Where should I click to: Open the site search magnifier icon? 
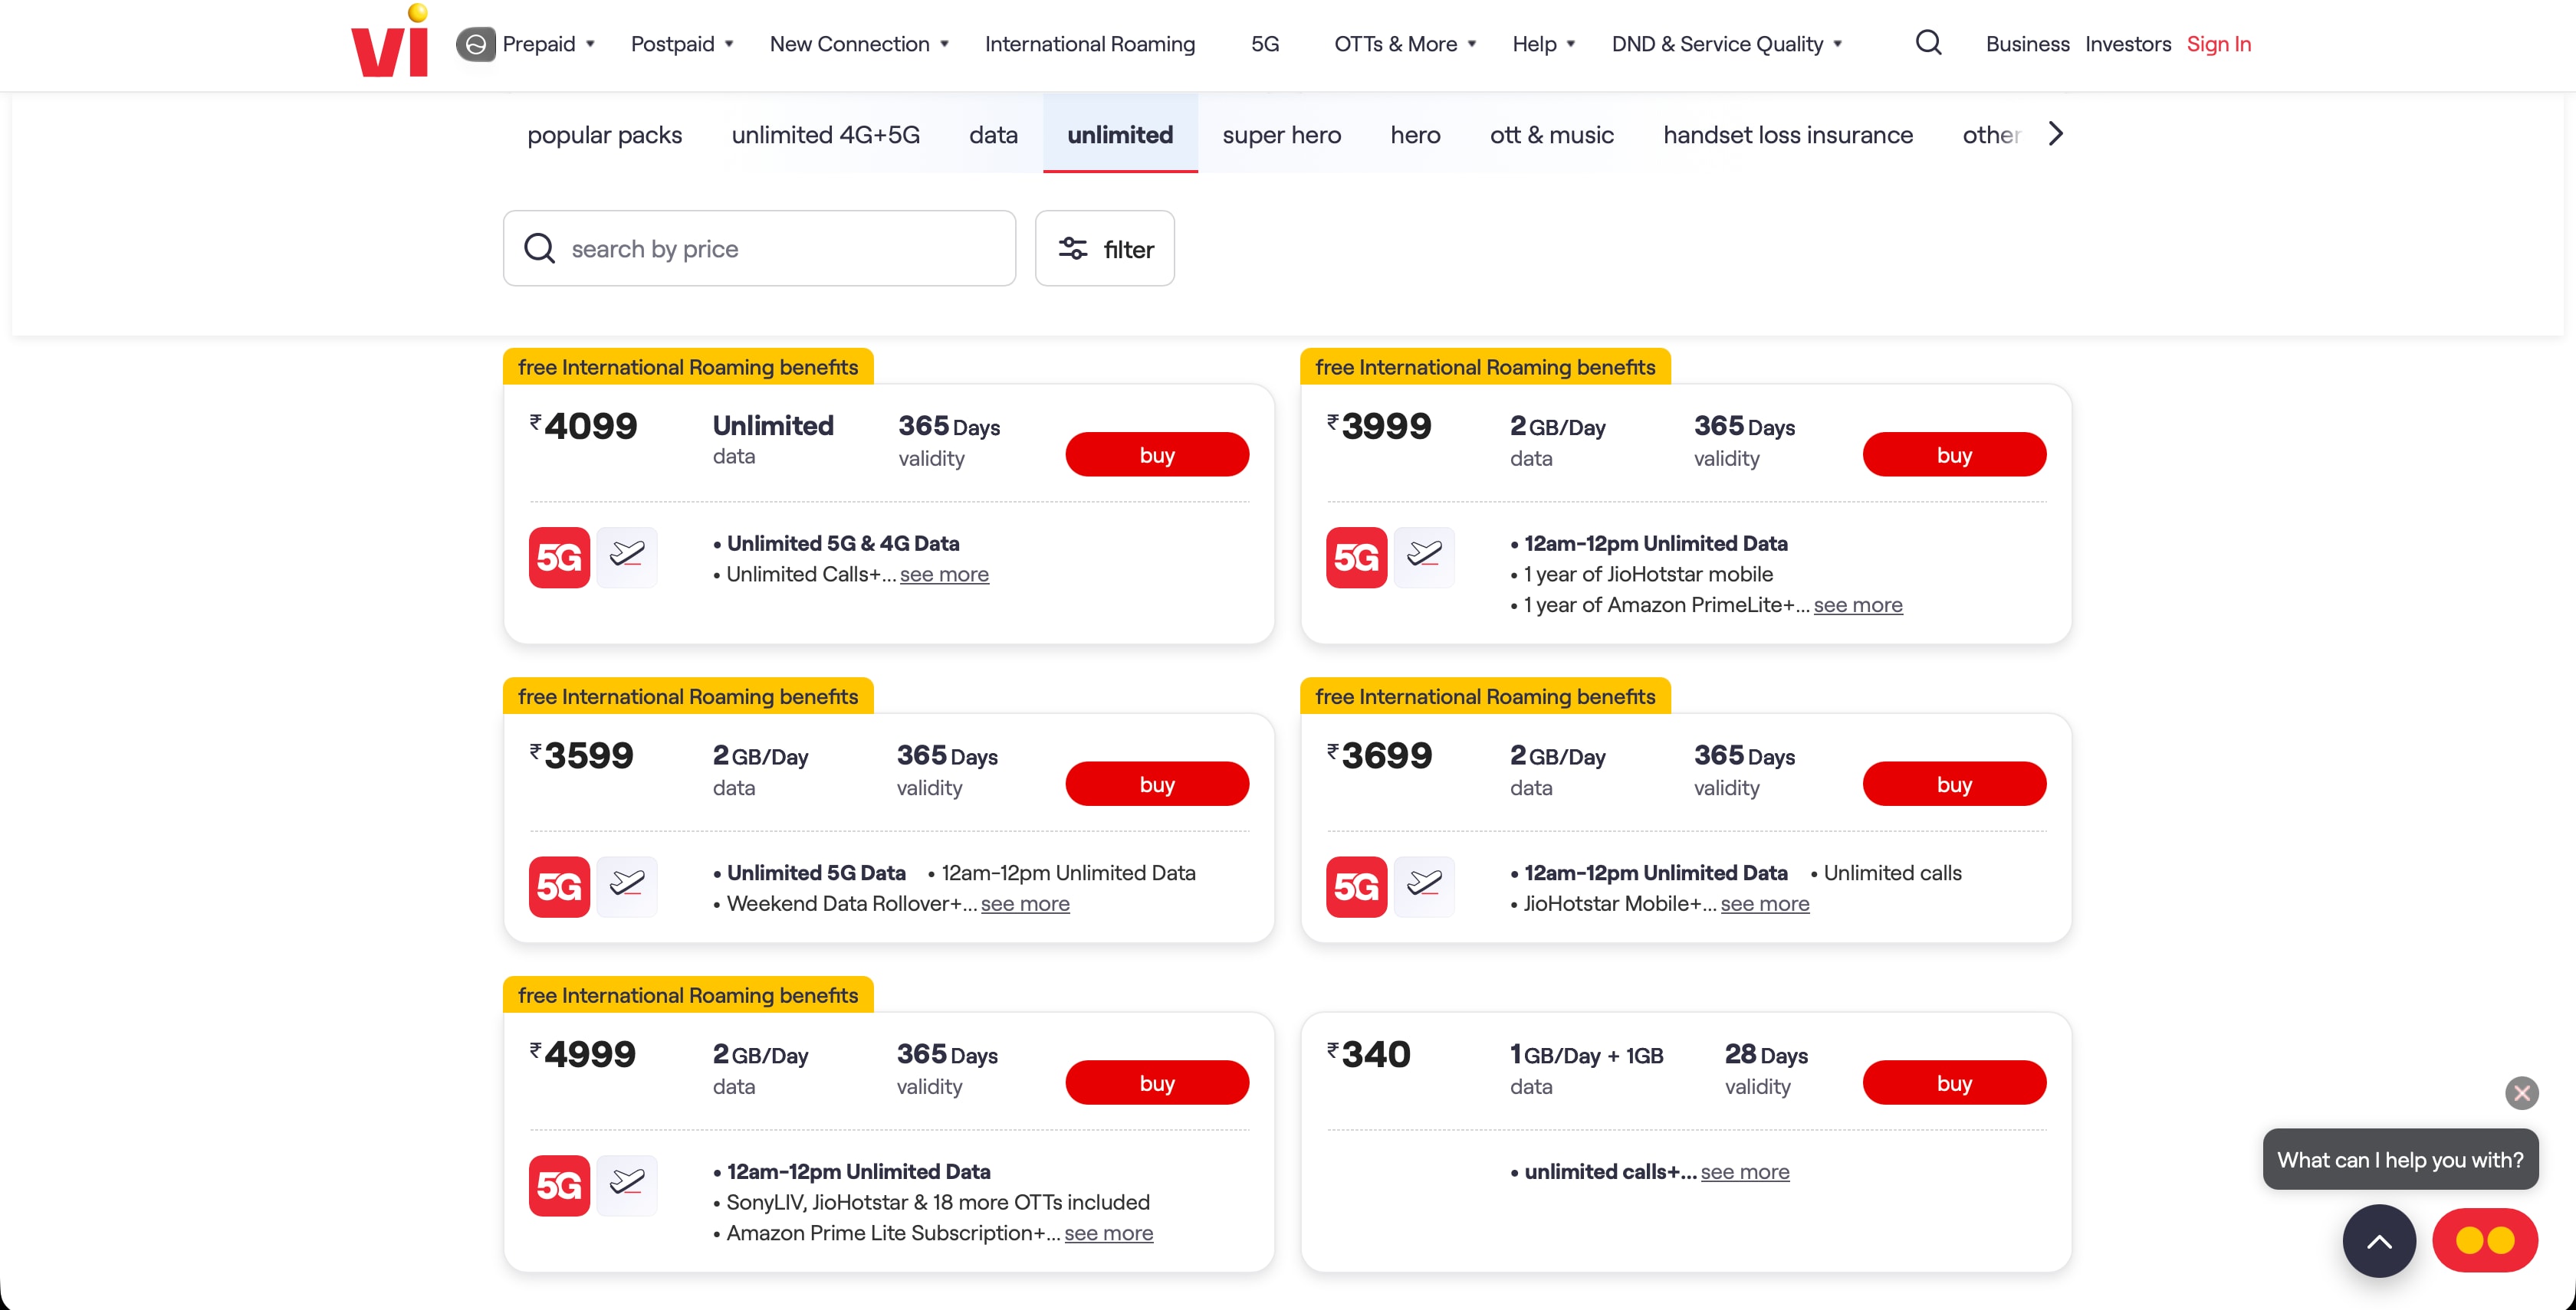click(1928, 43)
